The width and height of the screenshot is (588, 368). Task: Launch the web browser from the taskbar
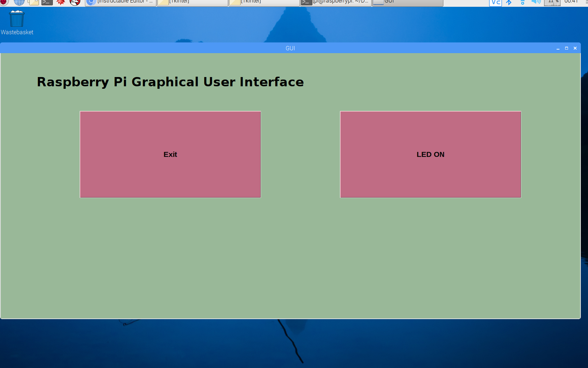click(19, 3)
